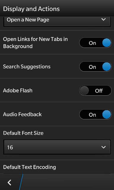Tap the blue slanted divider in bottom bar
Screen dimensions: 114x190
click(21, 182)
